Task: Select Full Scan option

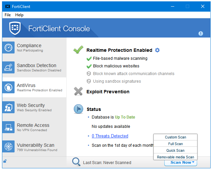Action: (176, 144)
